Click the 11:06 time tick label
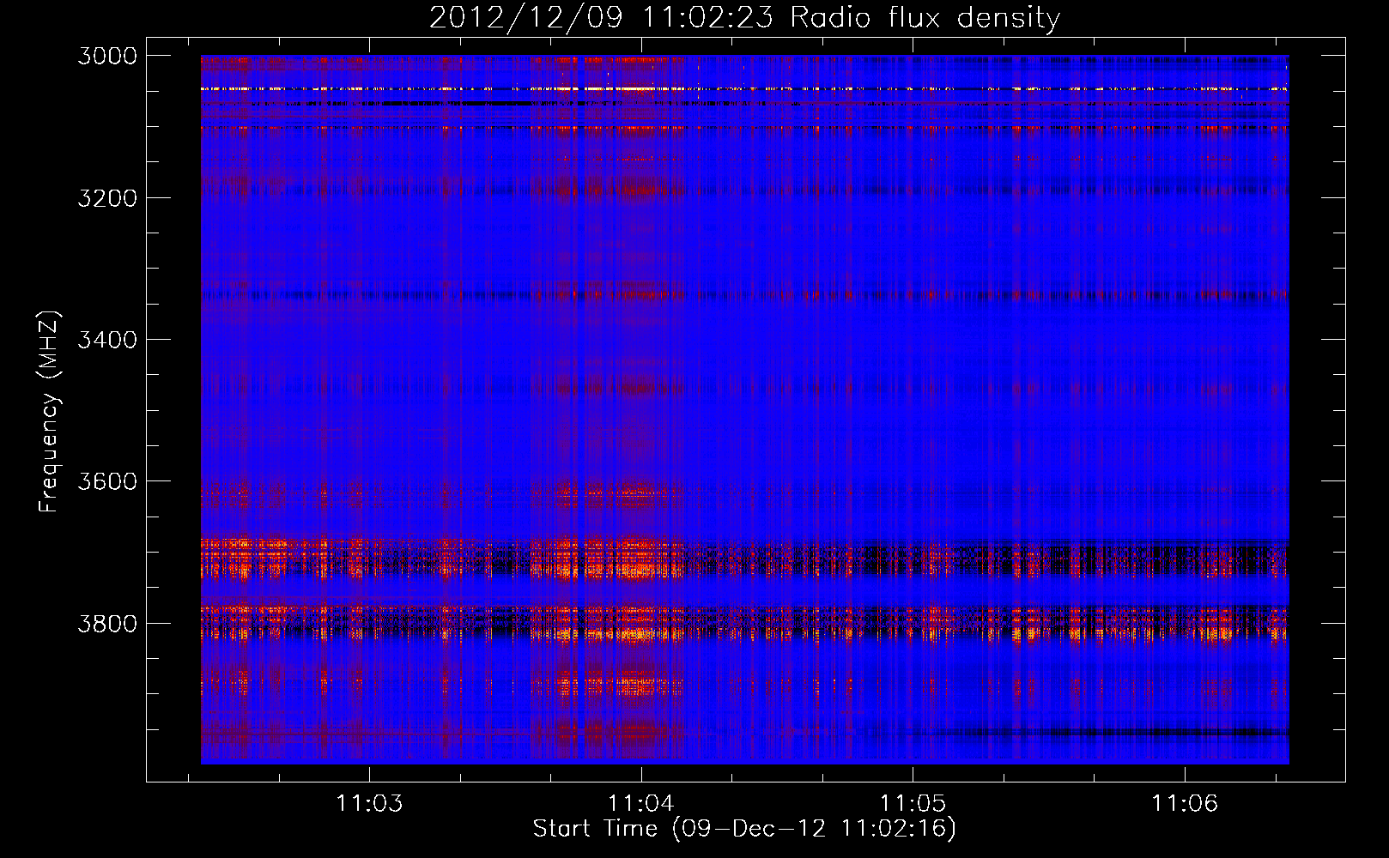The width and height of the screenshot is (1389, 858). click(x=1185, y=803)
